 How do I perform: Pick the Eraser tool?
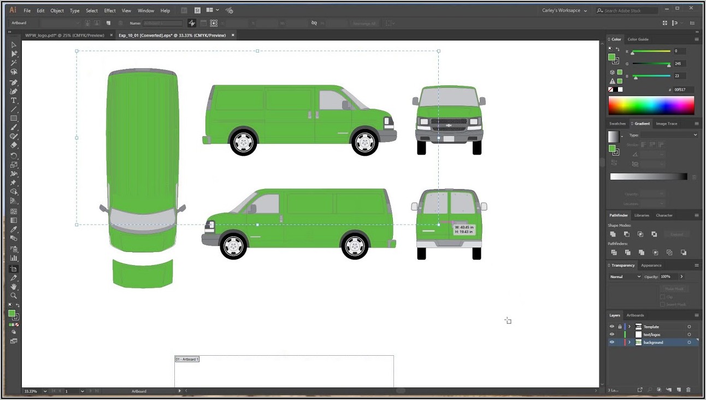[14, 145]
